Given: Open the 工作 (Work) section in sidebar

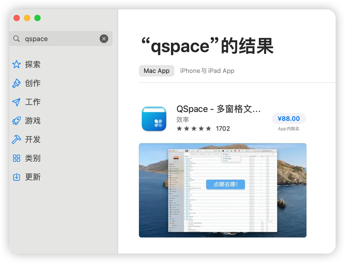Looking at the screenshot, I should click(32, 102).
